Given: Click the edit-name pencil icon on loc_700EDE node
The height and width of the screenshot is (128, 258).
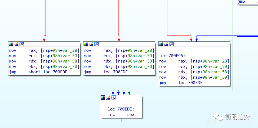Looking at the screenshot, I should tap(108, 98).
